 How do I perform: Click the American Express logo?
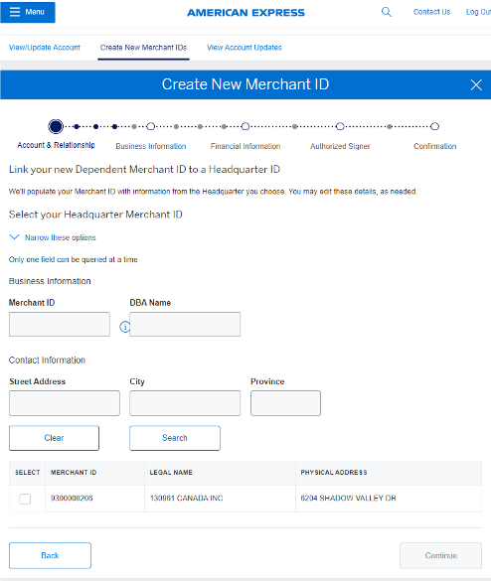point(245,13)
